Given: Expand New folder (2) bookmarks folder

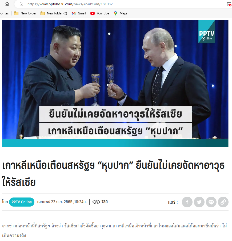Looking at the screenshot, I should pyautogui.click(x=54, y=13).
